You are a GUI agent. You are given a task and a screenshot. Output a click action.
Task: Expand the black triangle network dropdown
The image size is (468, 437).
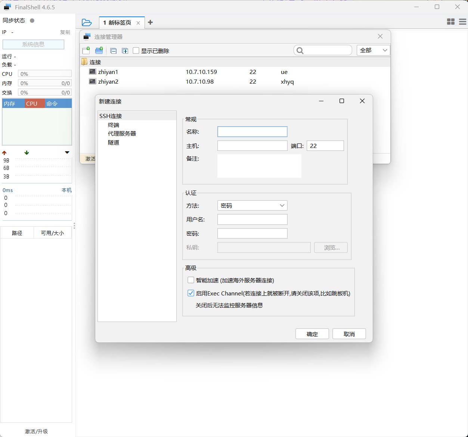tap(67, 152)
